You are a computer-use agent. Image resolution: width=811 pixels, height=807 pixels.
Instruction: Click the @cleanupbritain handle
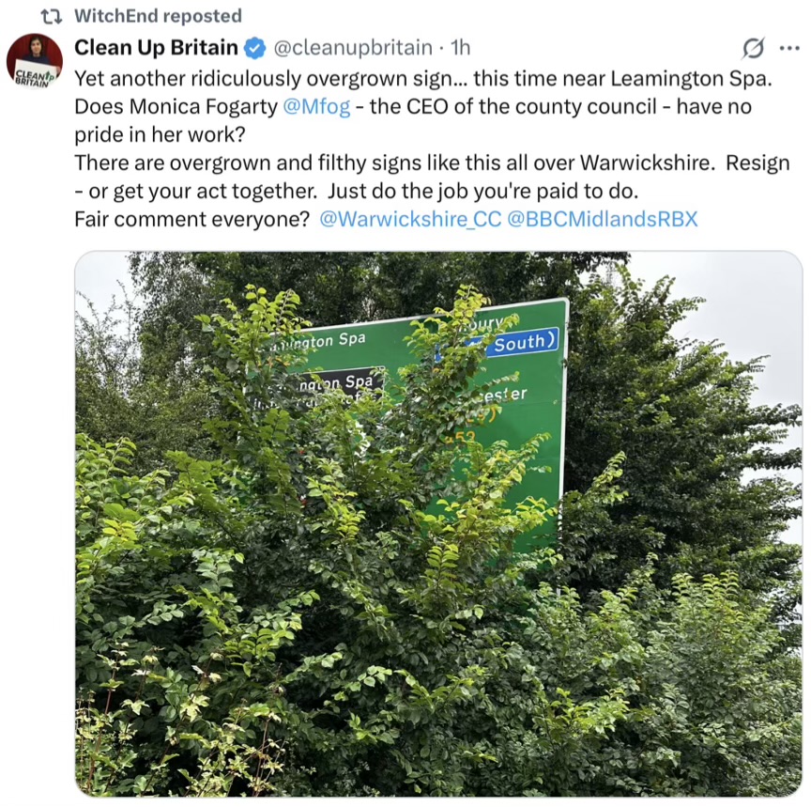tap(353, 48)
